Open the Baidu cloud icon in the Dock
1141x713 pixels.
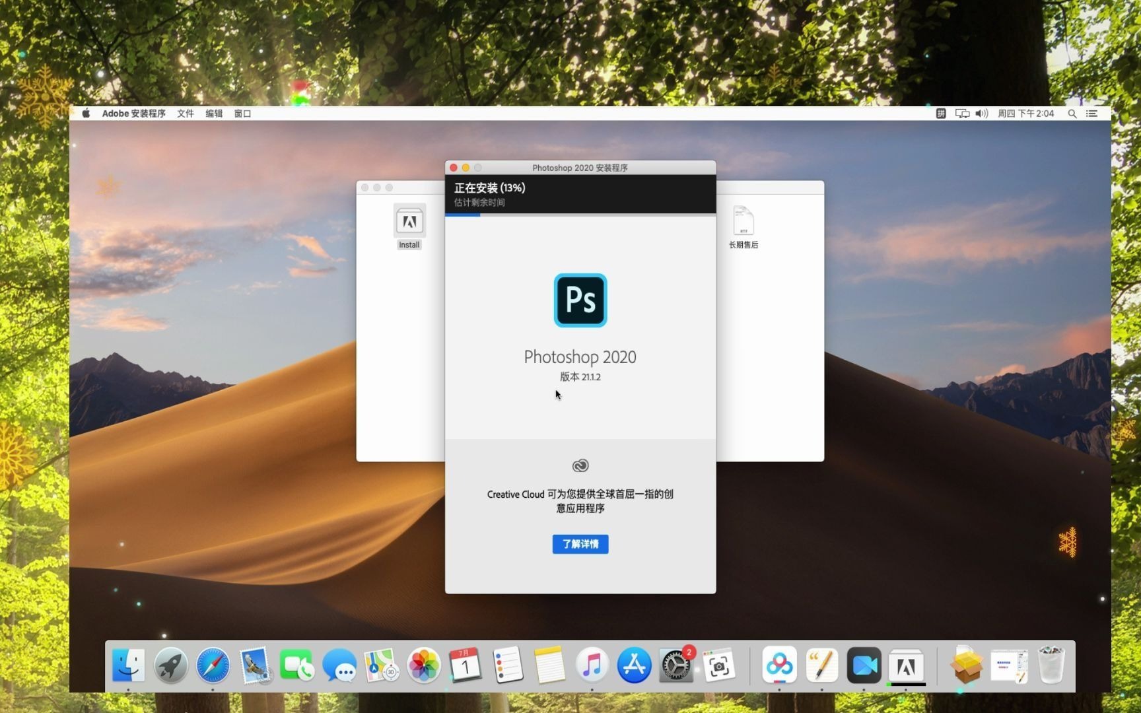click(x=779, y=665)
